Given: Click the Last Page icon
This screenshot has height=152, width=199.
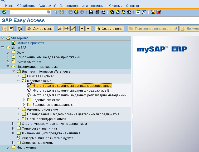Looking at the screenshot, I should pyautogui.click(x=129, y=12).
